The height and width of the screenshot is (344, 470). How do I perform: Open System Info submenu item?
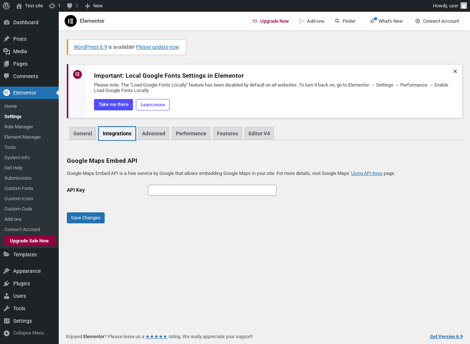click(x=17, y=158)
